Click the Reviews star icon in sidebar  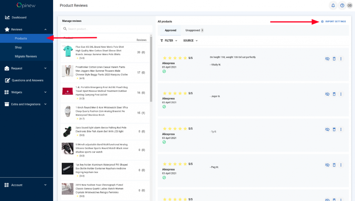point(7,29)
